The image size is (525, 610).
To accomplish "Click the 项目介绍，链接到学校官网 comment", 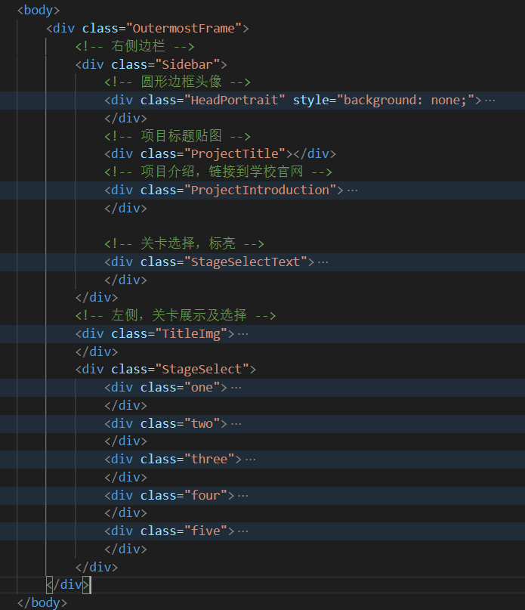I will [218, 172].
